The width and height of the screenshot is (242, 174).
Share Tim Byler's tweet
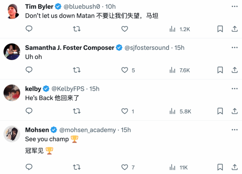coord(235,29)
